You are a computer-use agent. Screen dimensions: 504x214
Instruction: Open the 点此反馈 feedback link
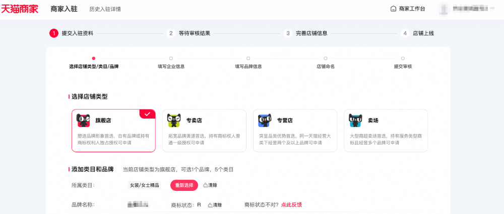click(x=291, y=205)
